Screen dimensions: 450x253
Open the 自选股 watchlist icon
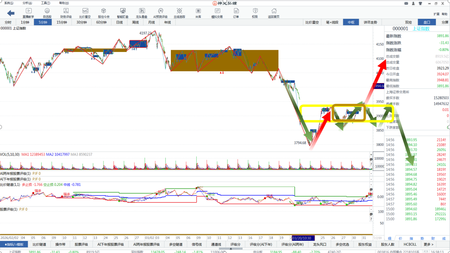click(47, 13)
